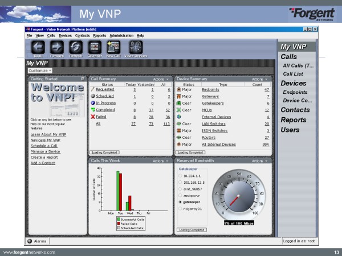Click the Alarms status bar indicator
This screenshot has width=342, height=256.
(39, 241)
